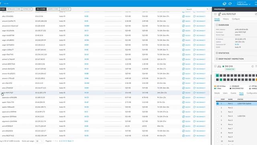Select the client row with IP 10.6.13.56
Screen dimensions: 257x145
coord(105,16)
